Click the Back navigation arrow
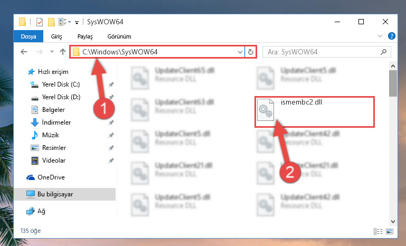406x246 pixels. (x=24, y=52)
